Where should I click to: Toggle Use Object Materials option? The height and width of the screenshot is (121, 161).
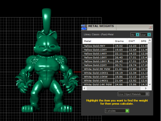coord(133,94)
